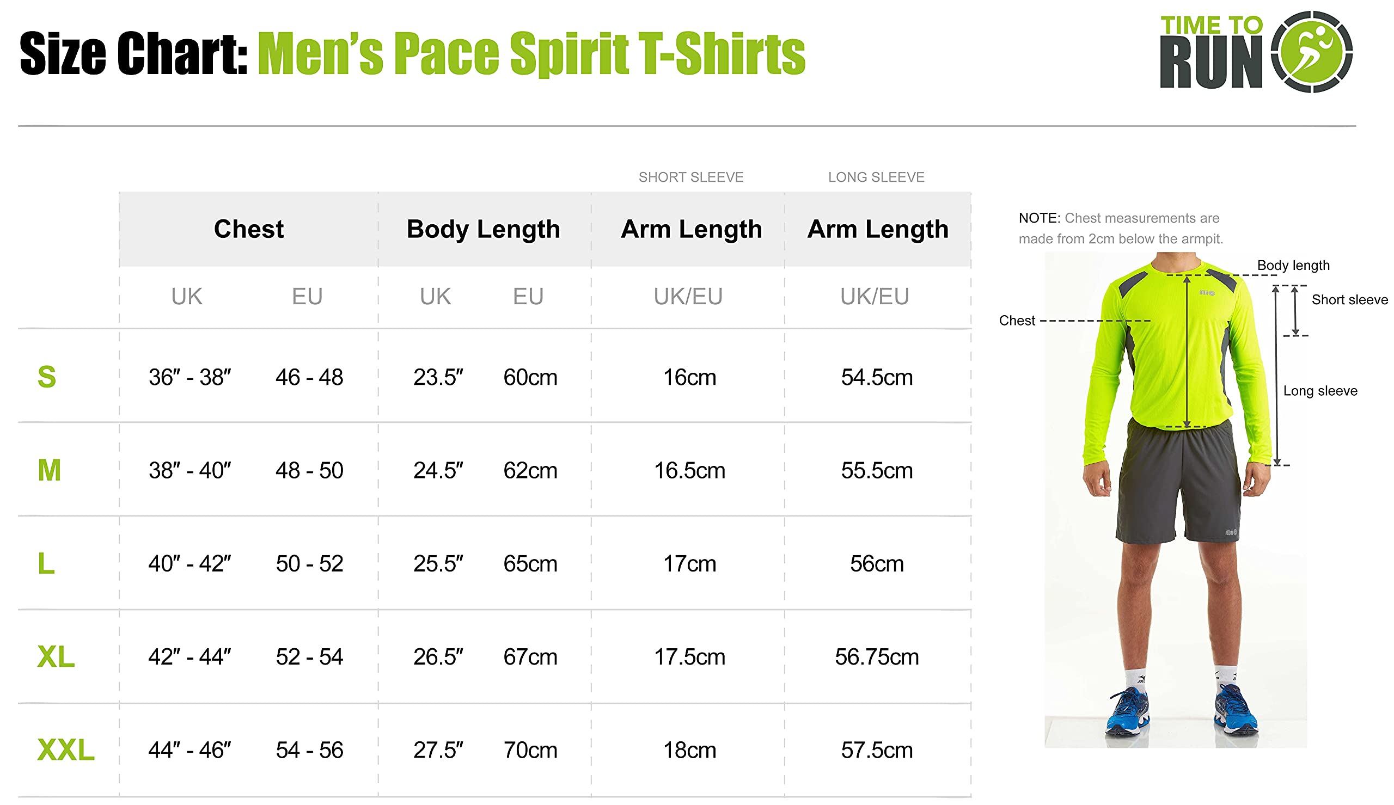Screen dimensions: 1394x805
Task: Click the 54 - 56 EU chest cell
Action: pyautogui.click(x=309, y=750)
